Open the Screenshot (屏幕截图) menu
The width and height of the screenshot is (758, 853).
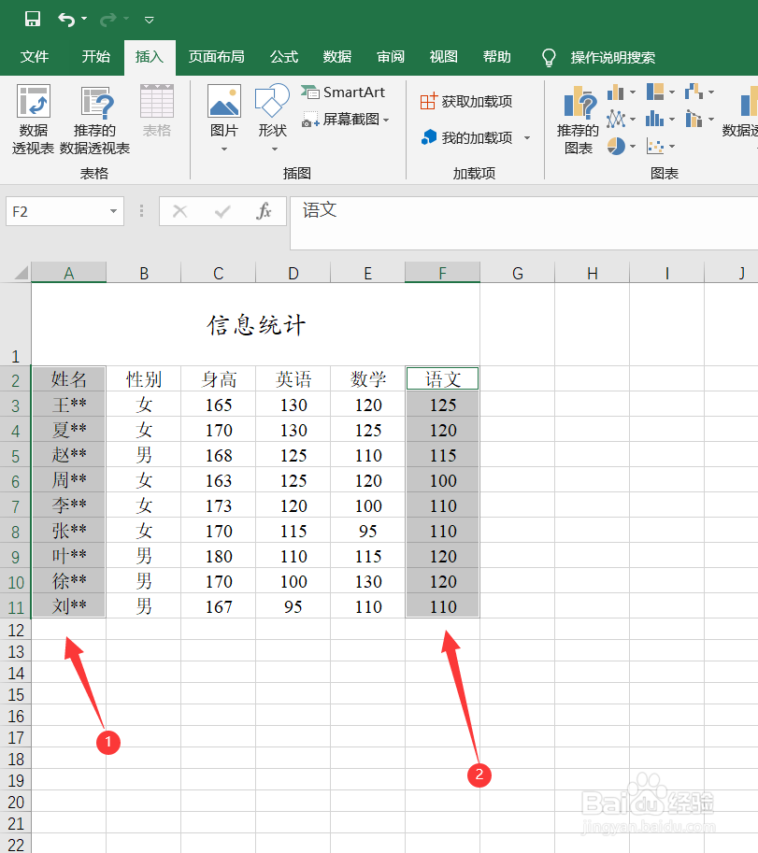[346, 120]
